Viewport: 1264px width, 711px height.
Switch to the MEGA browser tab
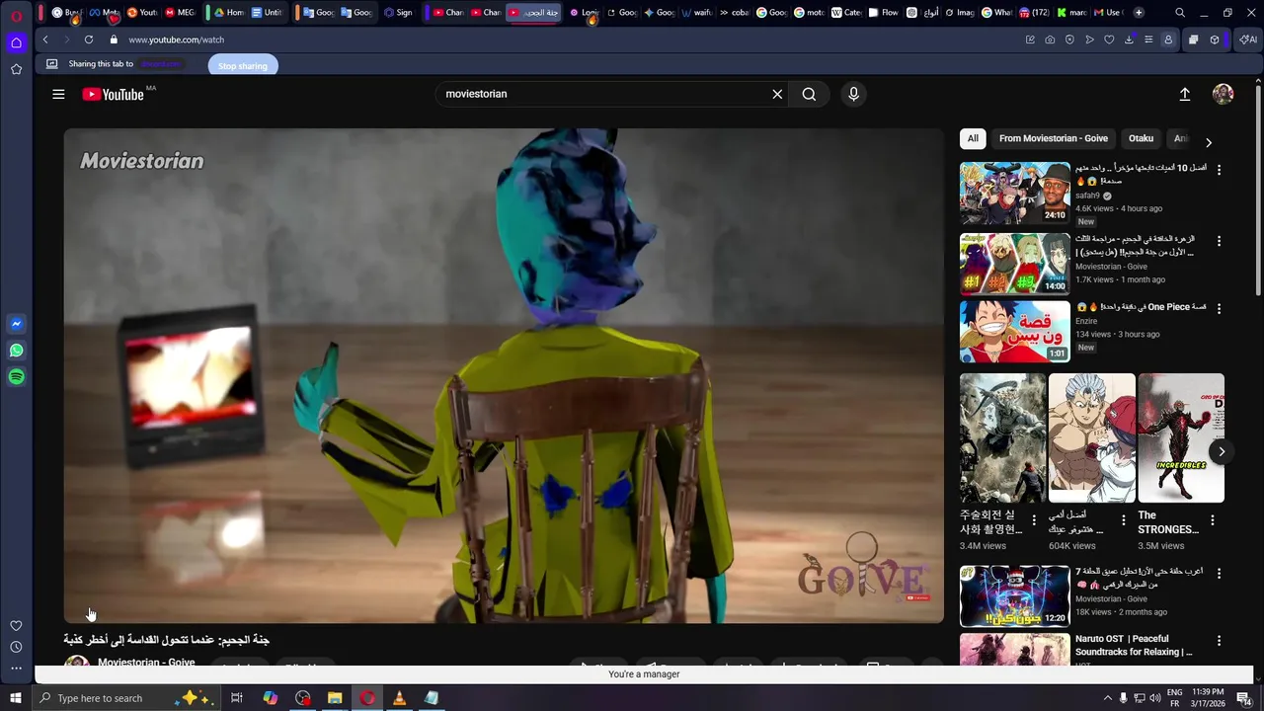coord(180,13)
